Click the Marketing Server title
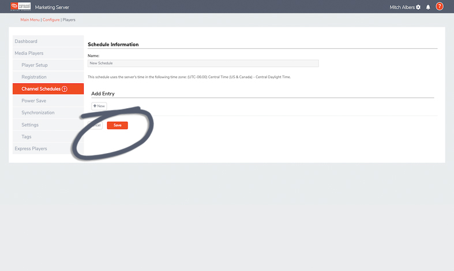Viewport: 454px width, 271px height. [x=52, y=7]
